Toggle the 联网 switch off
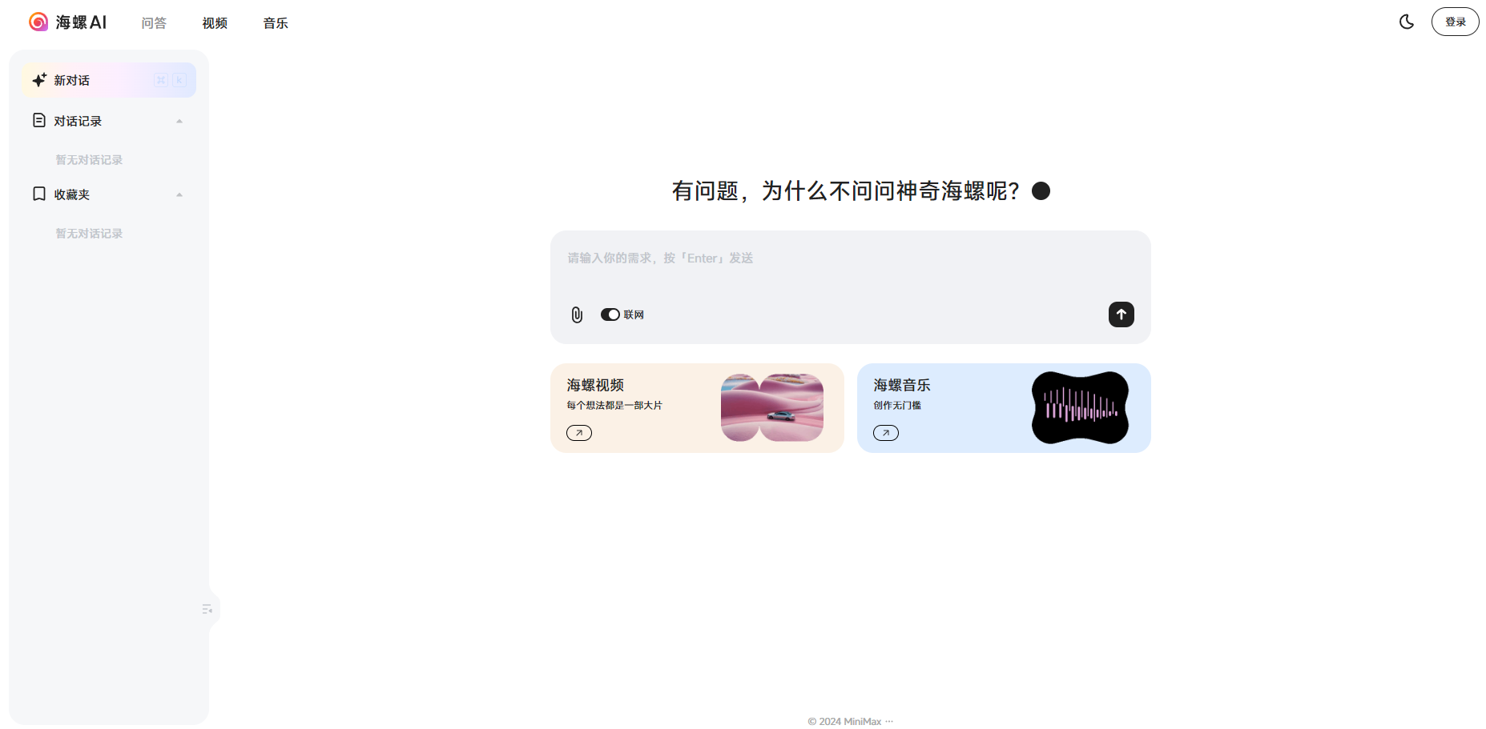This screenshot has height=729, width=1486. pyautogui.click(x=610, y=314)
